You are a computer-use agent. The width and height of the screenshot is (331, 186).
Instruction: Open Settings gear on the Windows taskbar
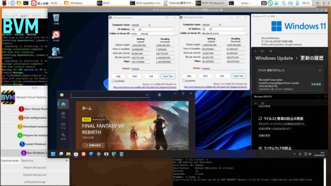pyautogui.click(x=99, y=154)
